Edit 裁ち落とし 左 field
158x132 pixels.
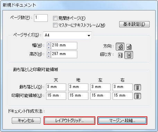100,87
